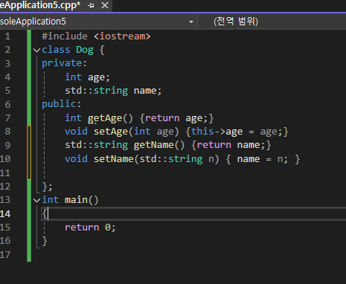
Task: Click this->age in setAge body
Action: (x=217, y=132)
